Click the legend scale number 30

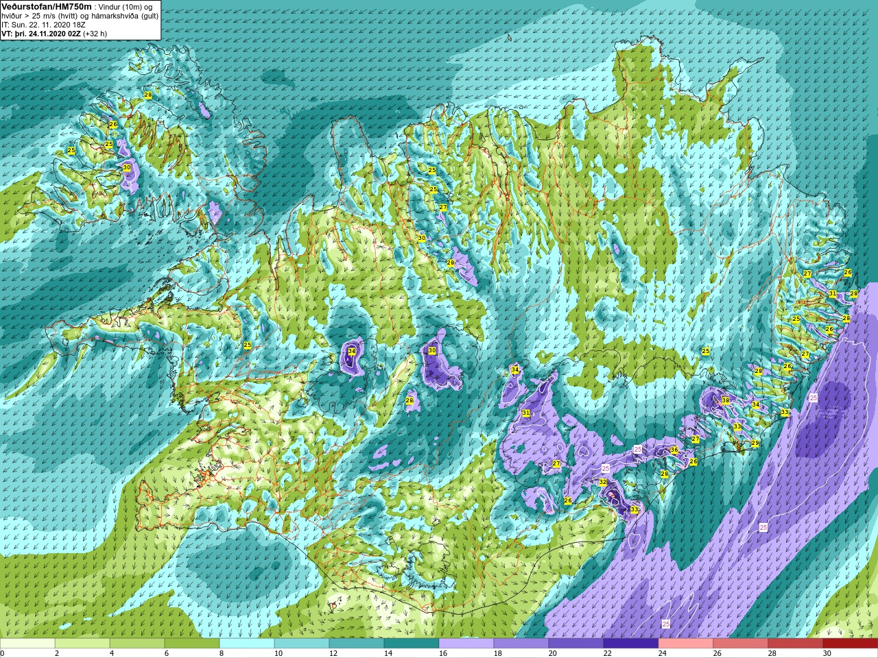(827, 653)
